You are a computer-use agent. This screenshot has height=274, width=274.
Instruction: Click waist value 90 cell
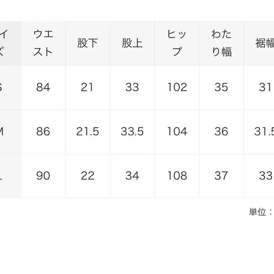(x=43, y=175)
